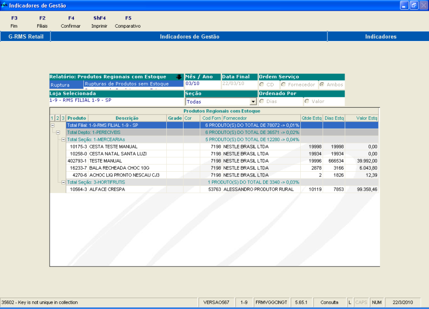
Task: Select the Fornecedor radio button
Action: 284,84
